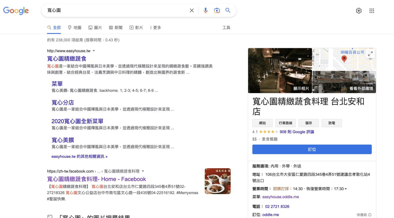Image resolution: width=394 pixels, height=218 pixels.
Task: Click the Facebook result food thumbnail
Action: (x=218, y=181)
